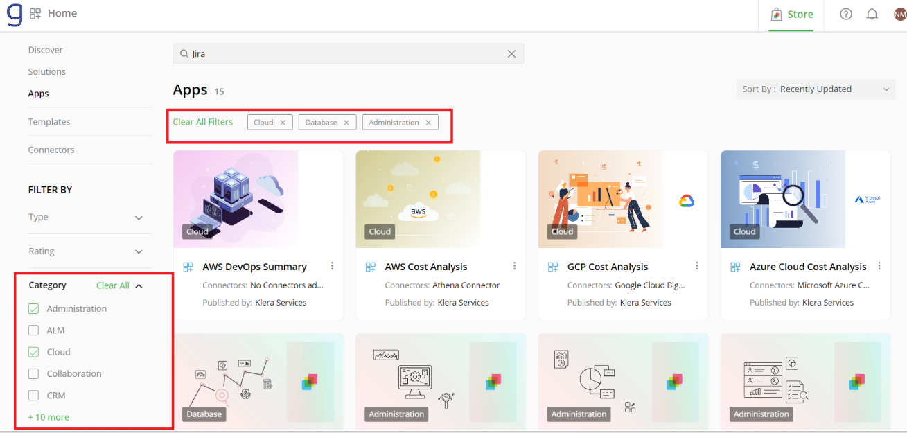This screenshot has width=907, height=433.
Task: Click Clear All in Category section
Action: (113, 285)
